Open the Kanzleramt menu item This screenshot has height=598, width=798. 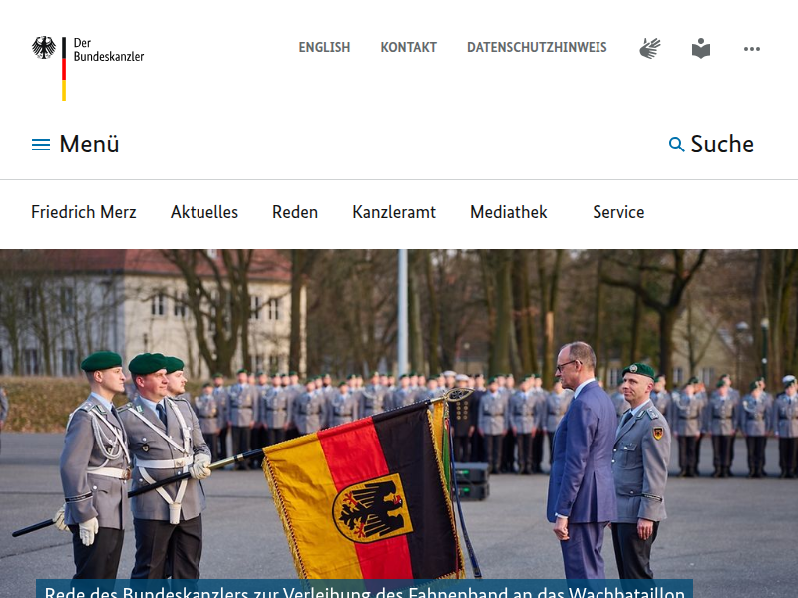click(394, 212)
